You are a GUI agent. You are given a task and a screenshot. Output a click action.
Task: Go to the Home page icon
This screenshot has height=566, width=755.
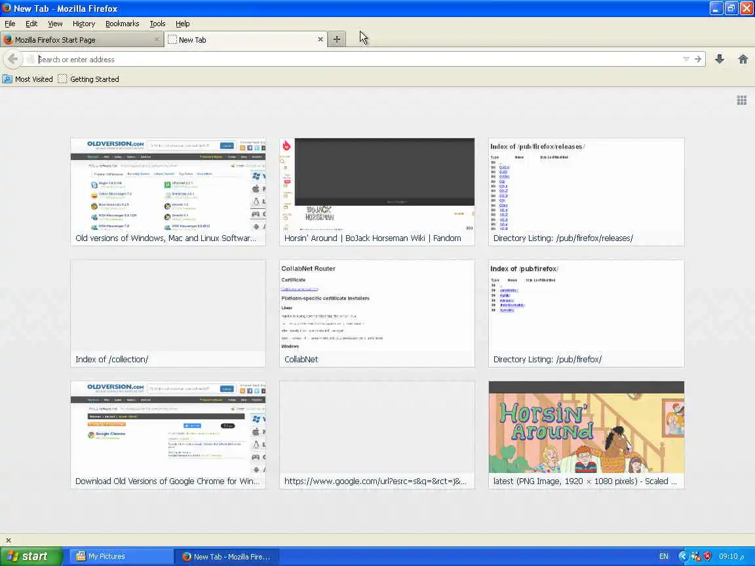click(x=743, y=59)
